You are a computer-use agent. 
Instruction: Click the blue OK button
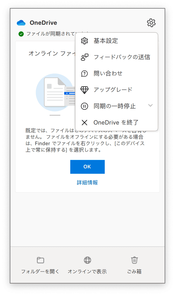point(87,167)
